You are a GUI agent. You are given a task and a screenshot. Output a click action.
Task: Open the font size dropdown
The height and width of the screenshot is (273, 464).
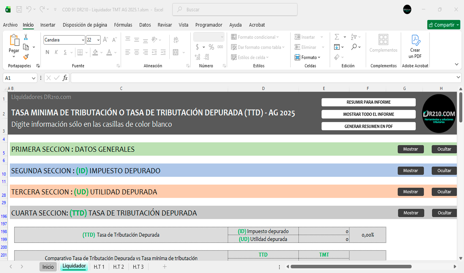98,40
